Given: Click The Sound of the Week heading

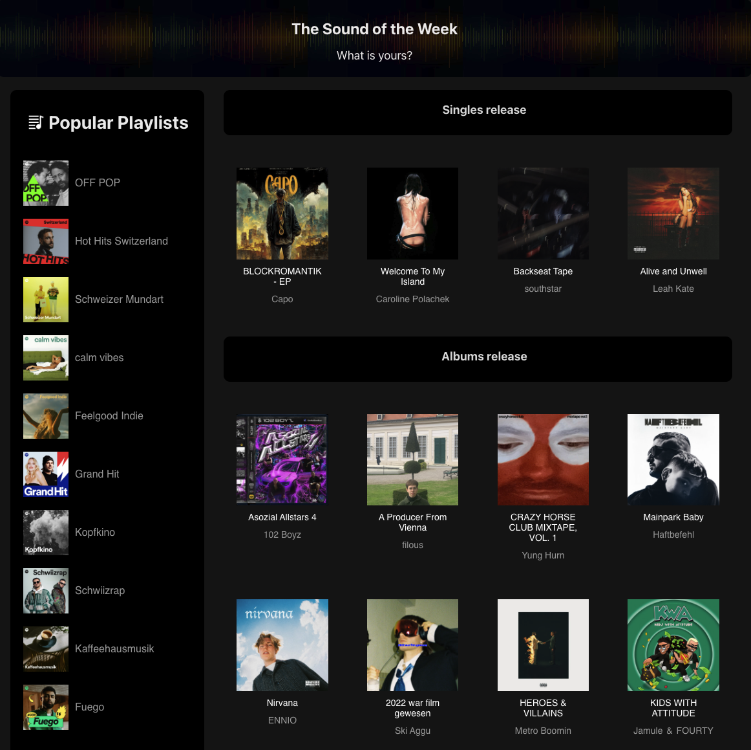Looking at the screenshot, I should point(375,28).
